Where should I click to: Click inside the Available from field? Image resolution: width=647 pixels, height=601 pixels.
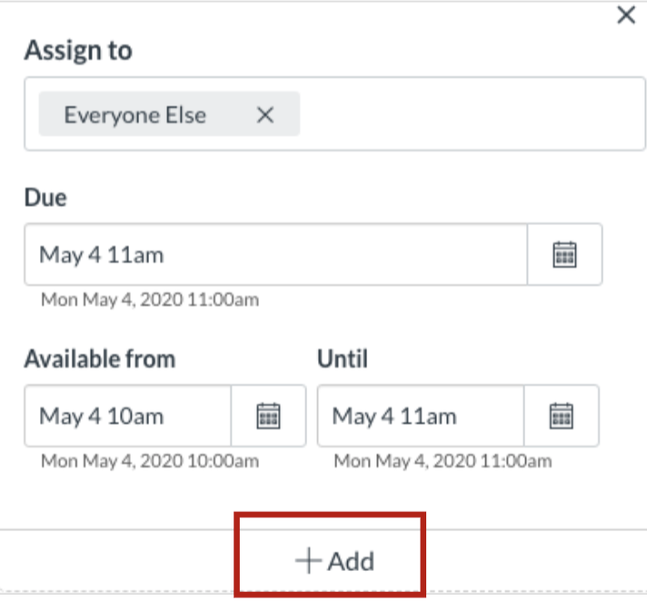(128, 416)
